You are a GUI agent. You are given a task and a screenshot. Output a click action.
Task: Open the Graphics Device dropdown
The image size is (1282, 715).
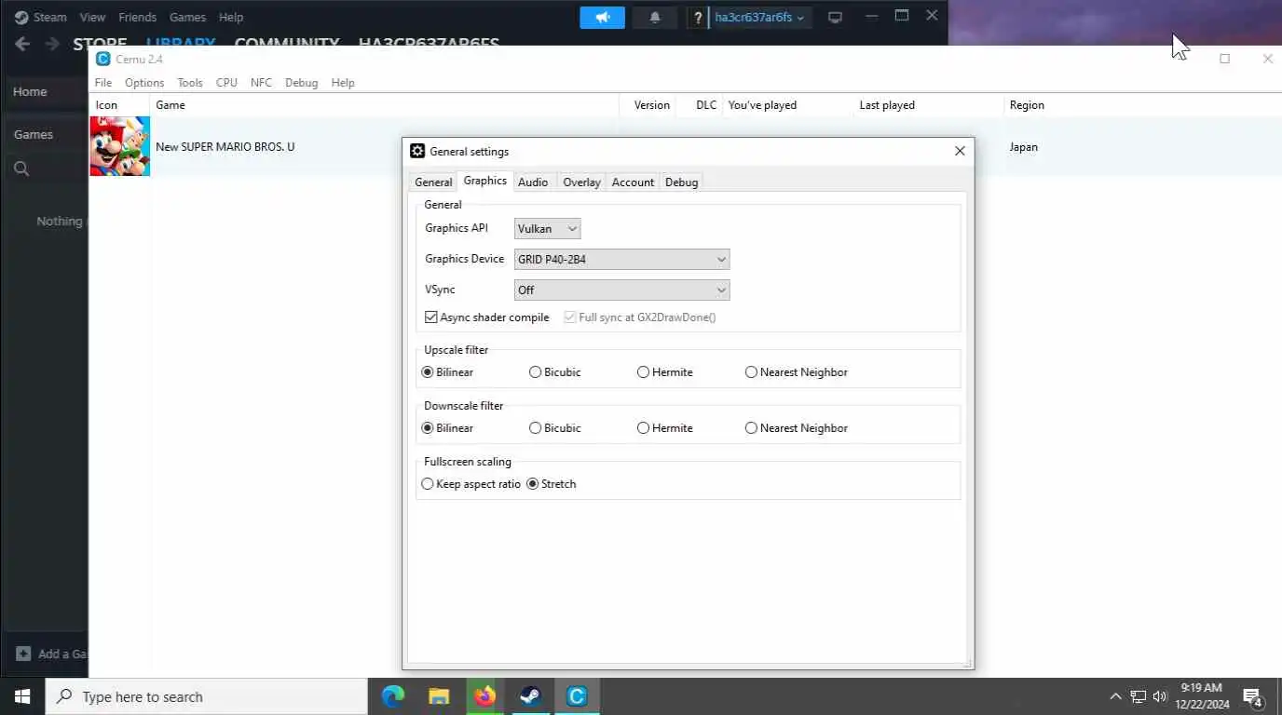coord(621,260)
